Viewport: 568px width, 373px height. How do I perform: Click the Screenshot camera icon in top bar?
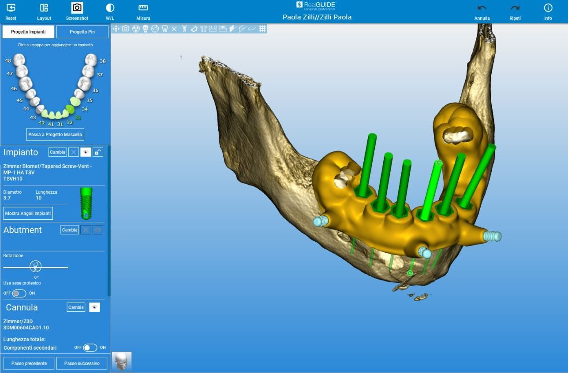pyautogui.click(x=77, y=8)
